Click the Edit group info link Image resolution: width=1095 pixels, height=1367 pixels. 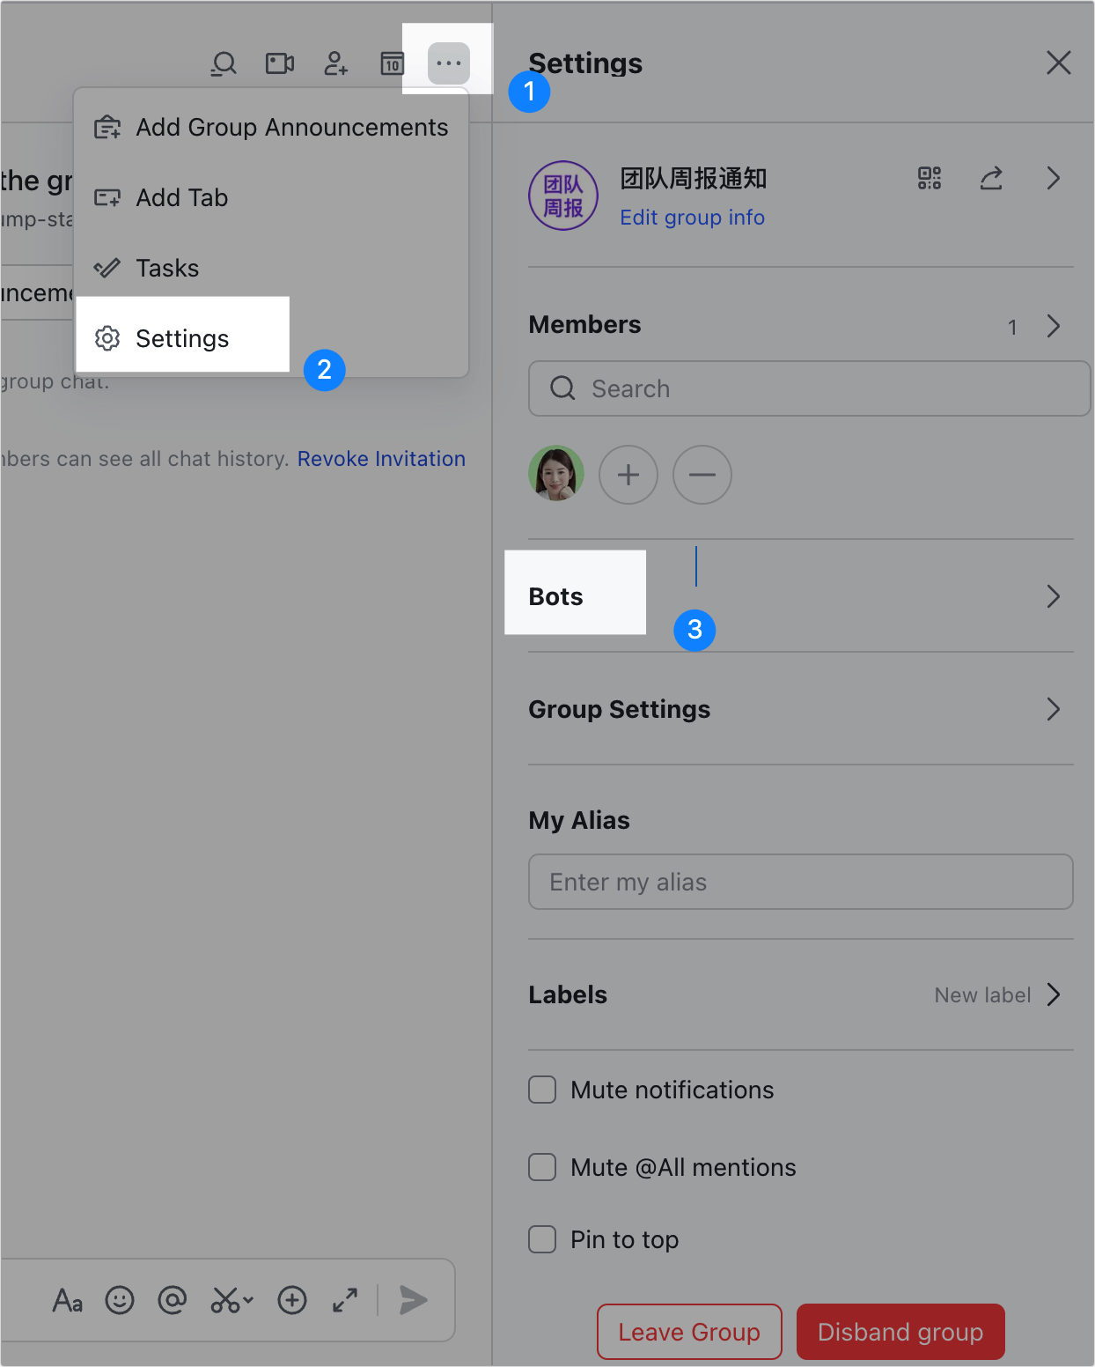693,218
